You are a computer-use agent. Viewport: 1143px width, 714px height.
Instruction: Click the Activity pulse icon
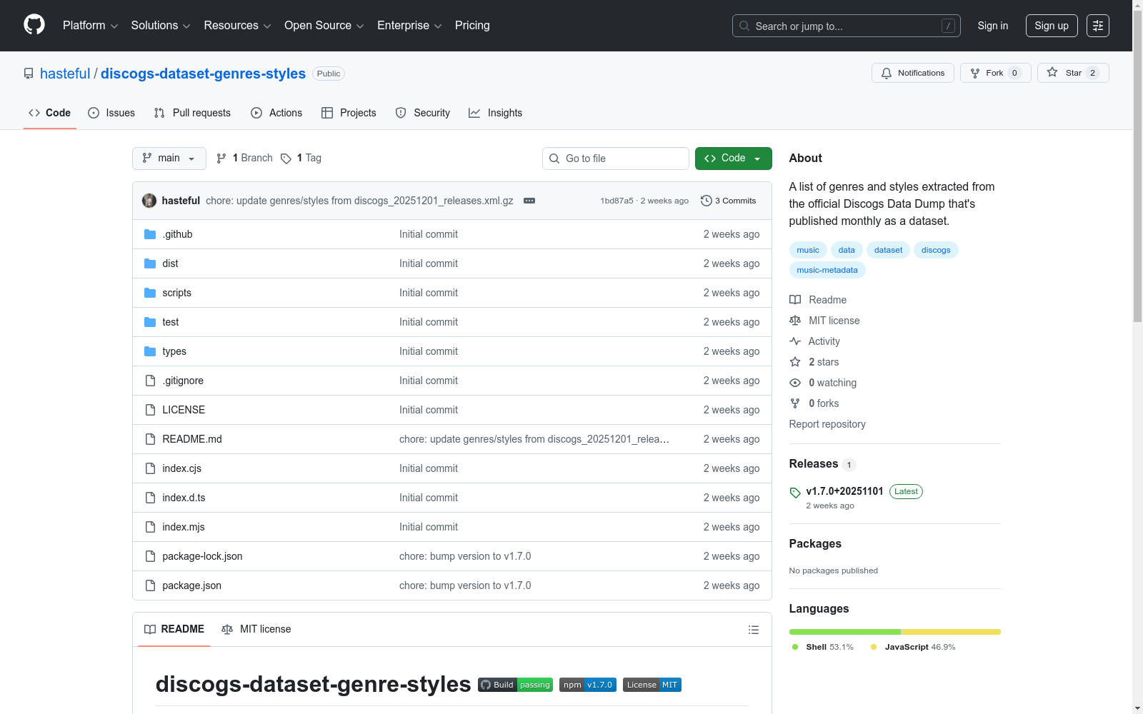pos(795,341)
